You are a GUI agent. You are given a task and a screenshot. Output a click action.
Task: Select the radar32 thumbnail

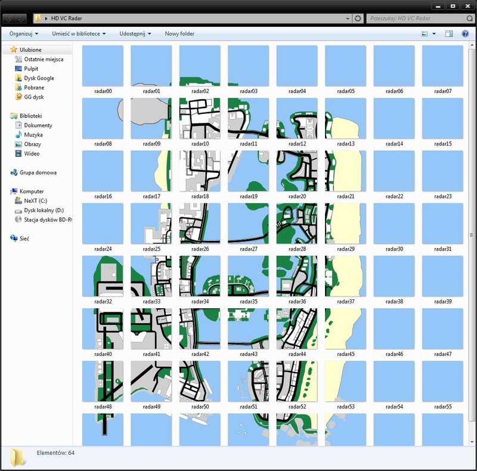(x=103, y=276)
